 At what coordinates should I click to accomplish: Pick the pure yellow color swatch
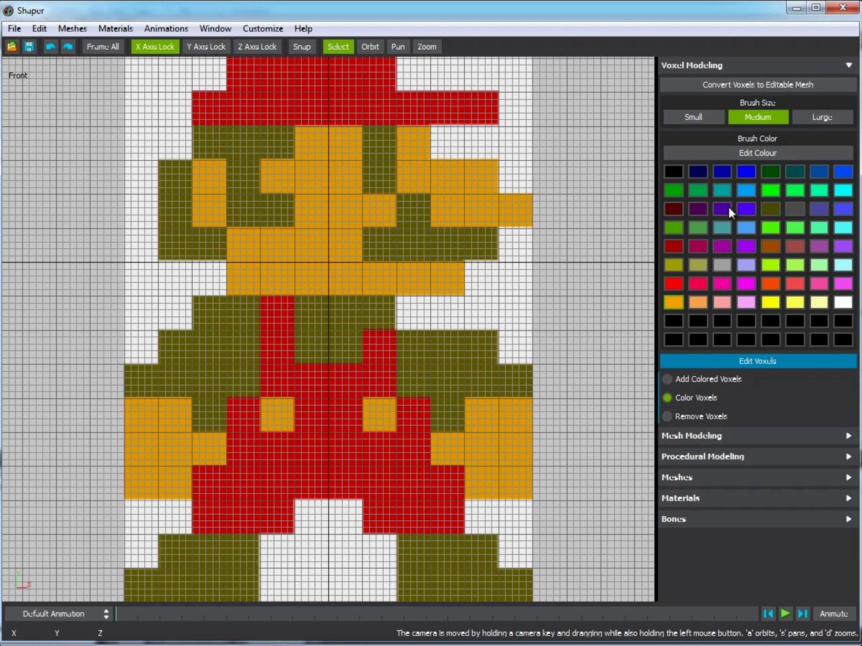pos(770,302)
